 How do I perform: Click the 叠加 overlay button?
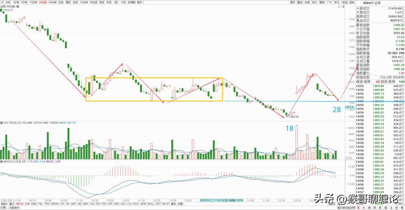[x=300, y=2]
